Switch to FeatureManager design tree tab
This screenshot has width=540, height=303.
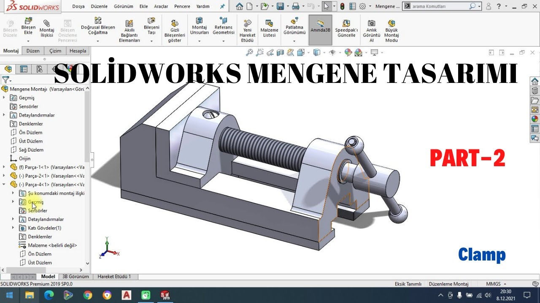click(x=8, y=69)
